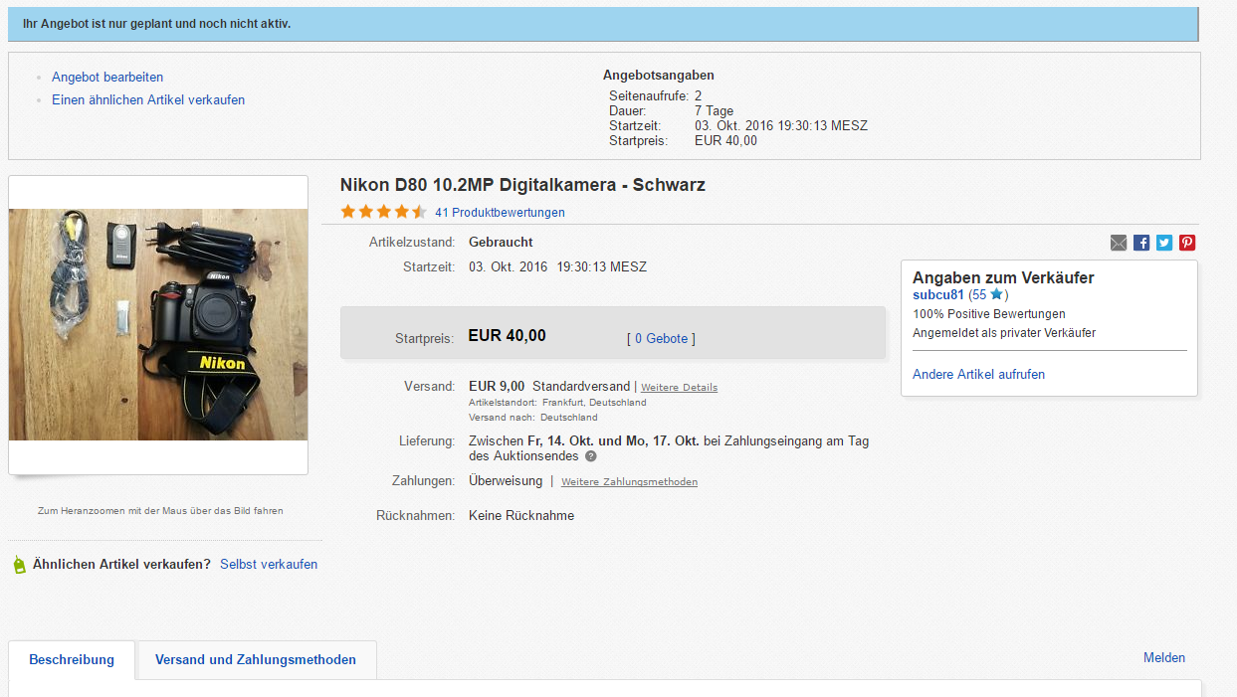Click Einen ähnlichen Artikel verkaufen link

148,99
